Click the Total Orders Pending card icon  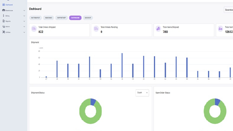click(x=96, y=29)
